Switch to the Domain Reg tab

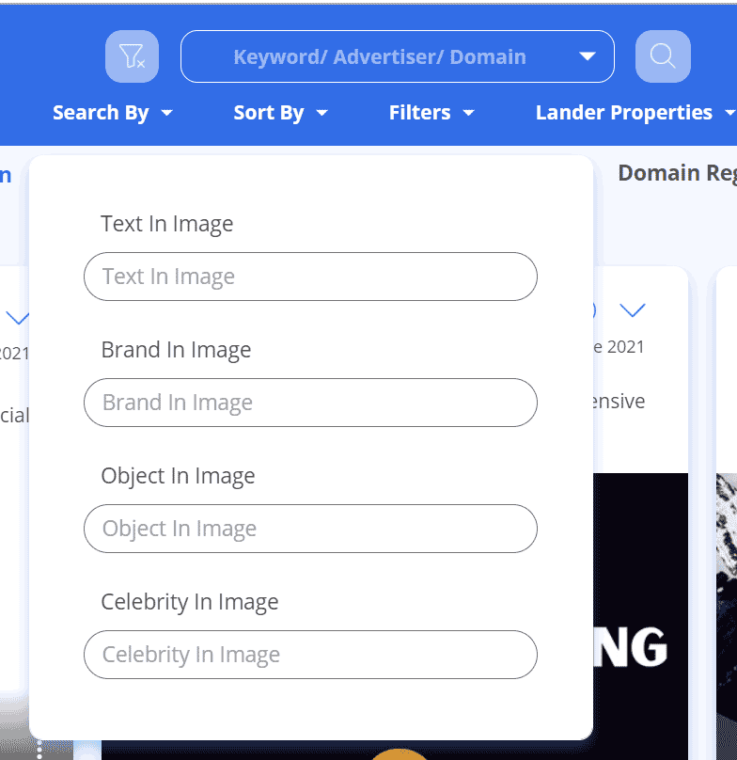tap(675, 173)
